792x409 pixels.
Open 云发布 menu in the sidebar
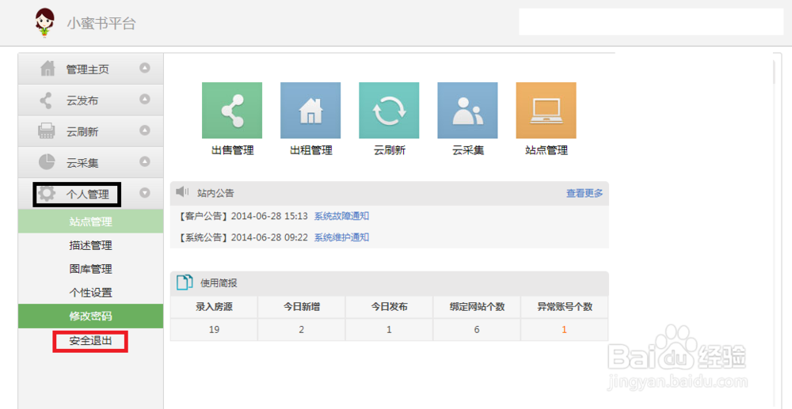coord(91,100)
